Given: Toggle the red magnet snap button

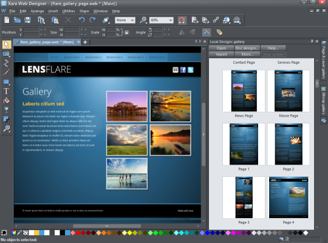Looking at the screenshot, I should point(182,20).
